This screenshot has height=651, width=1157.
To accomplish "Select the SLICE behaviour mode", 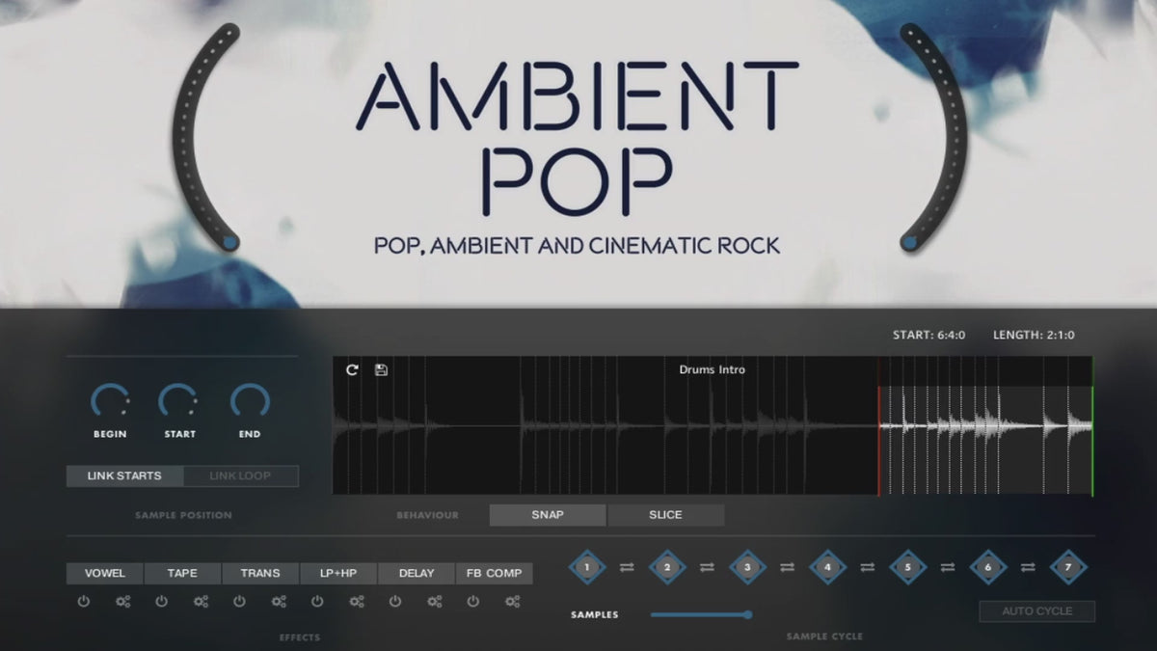I will [x=665, y=515].
